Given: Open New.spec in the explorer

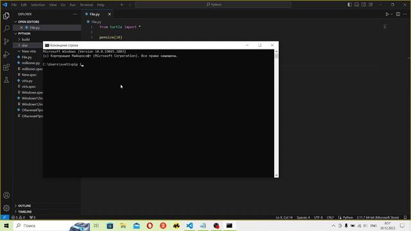Looking at the screenshot, I should click(29, 75).
